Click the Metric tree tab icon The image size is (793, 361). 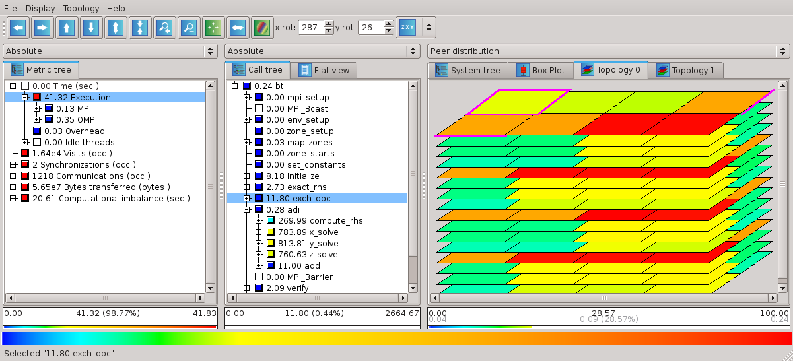click(x=17, y=69)
